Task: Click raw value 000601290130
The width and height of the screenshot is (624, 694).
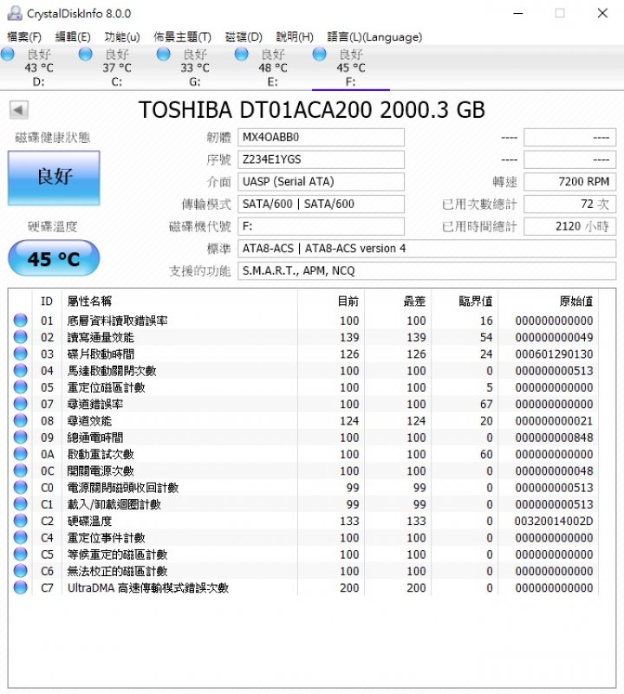Action: [554, 353]
